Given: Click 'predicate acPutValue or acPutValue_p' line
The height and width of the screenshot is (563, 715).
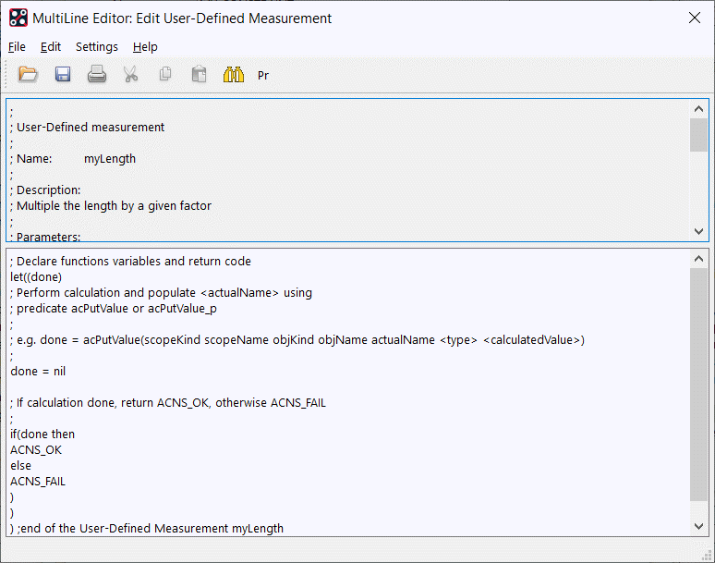Looking at the screenshot, I should [x=114, y=309].
